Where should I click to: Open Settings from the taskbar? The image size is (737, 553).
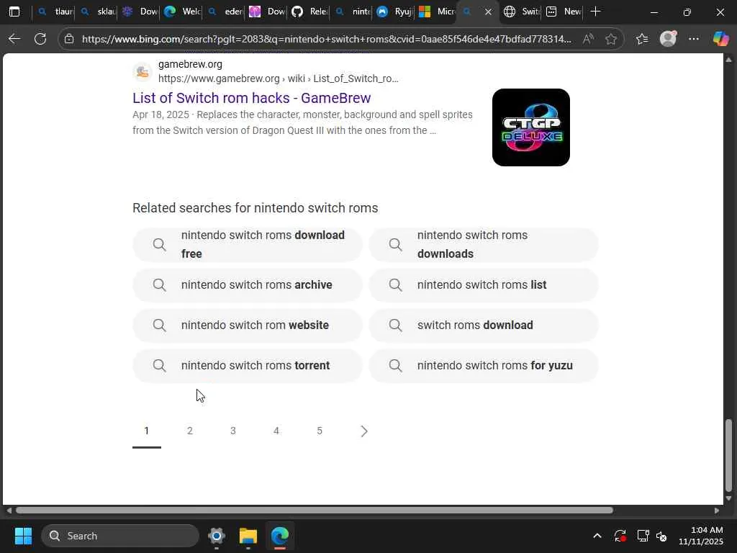pos(217,536)
